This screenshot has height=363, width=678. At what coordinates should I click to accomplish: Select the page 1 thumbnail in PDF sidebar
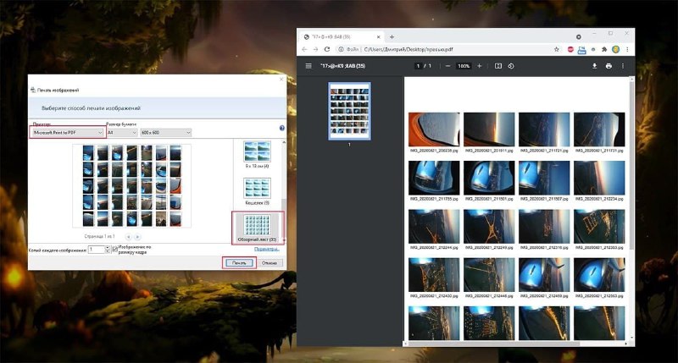click(349, 111)
